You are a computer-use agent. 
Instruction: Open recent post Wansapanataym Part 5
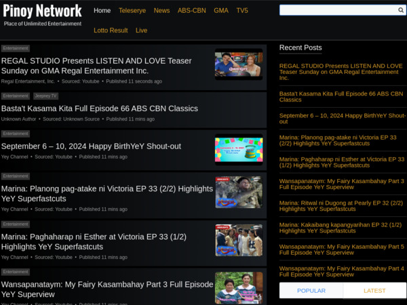342,249
